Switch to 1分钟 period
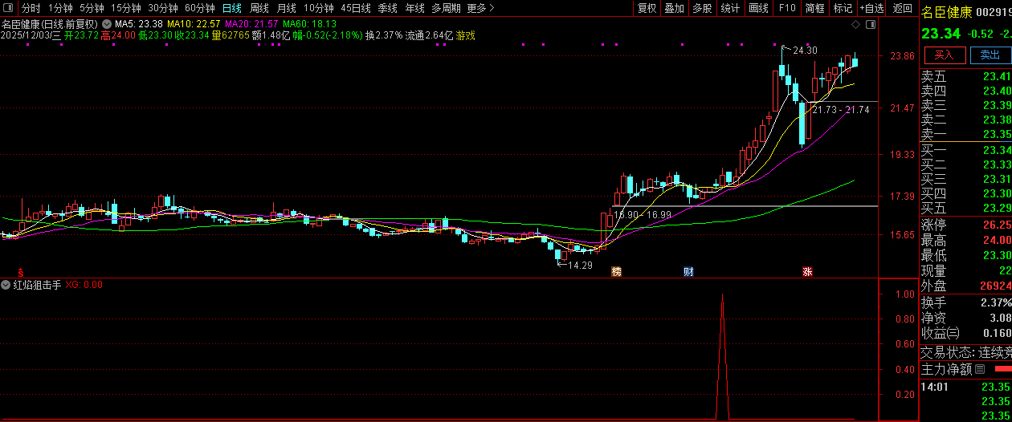 click(x=60, y=8)
